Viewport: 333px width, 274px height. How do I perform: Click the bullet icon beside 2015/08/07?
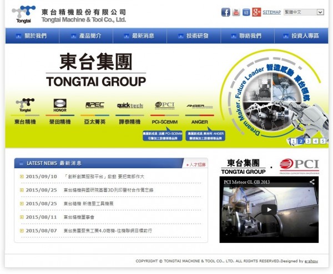pos(22,231)
